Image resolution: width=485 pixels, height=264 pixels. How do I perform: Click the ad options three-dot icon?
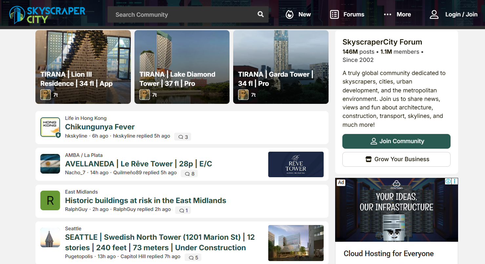coord(455,181)
